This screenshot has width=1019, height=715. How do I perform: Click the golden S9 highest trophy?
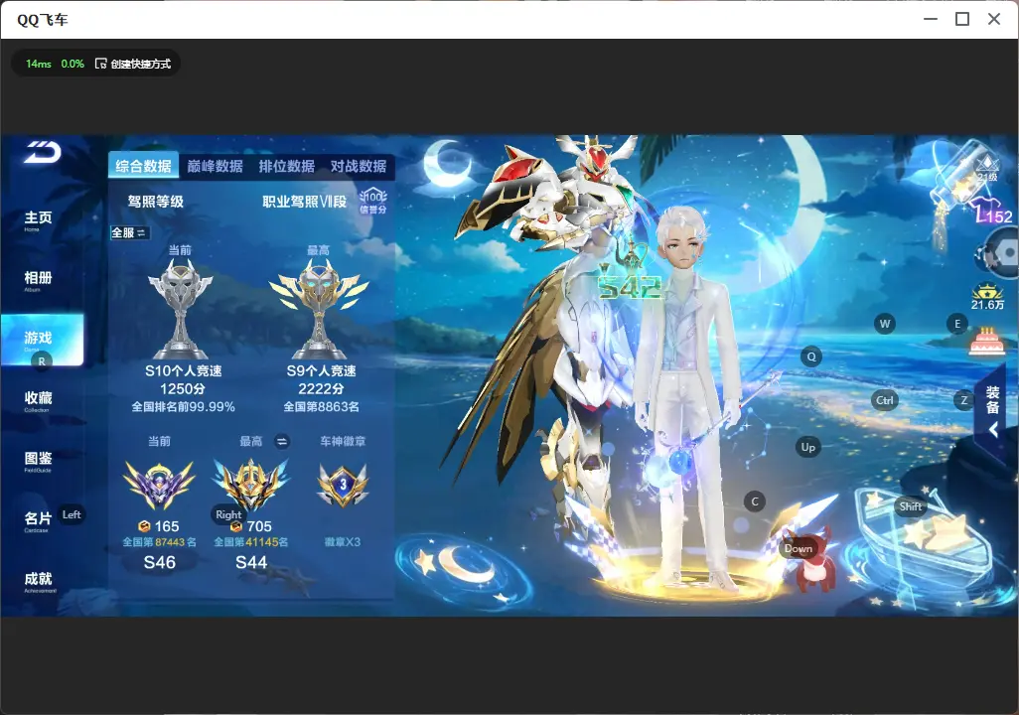319,309
